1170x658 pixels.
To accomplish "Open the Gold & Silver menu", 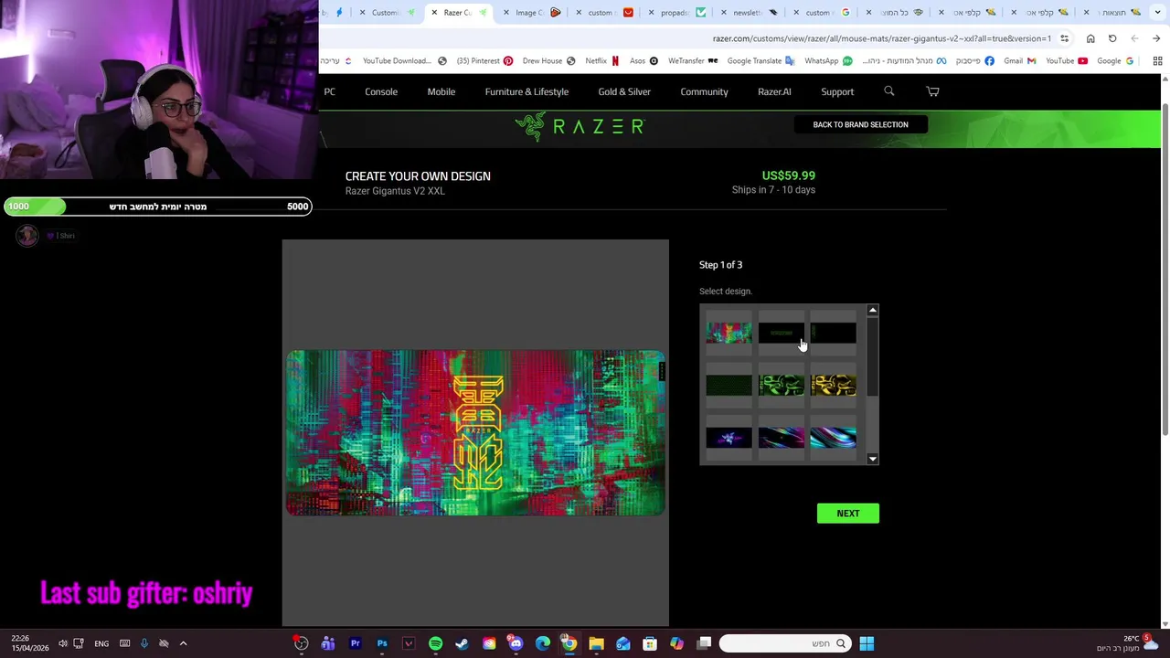I will 624,91.
